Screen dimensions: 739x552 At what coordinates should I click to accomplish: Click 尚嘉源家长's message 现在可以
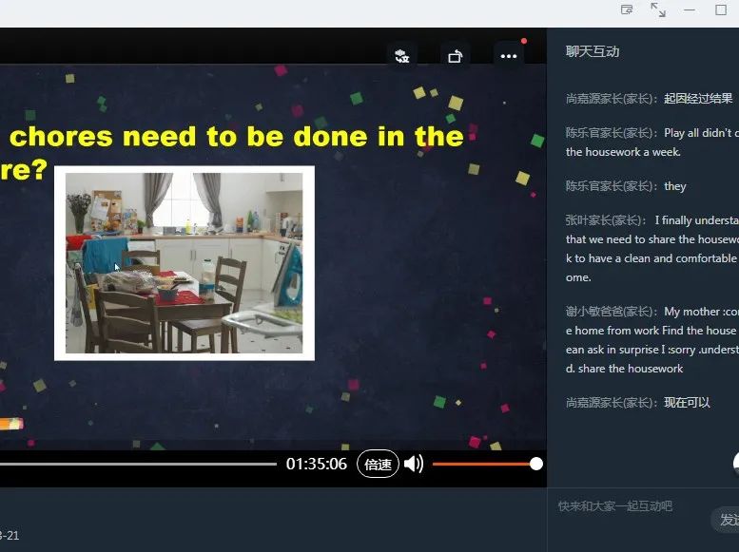click(x=687, y=403)
